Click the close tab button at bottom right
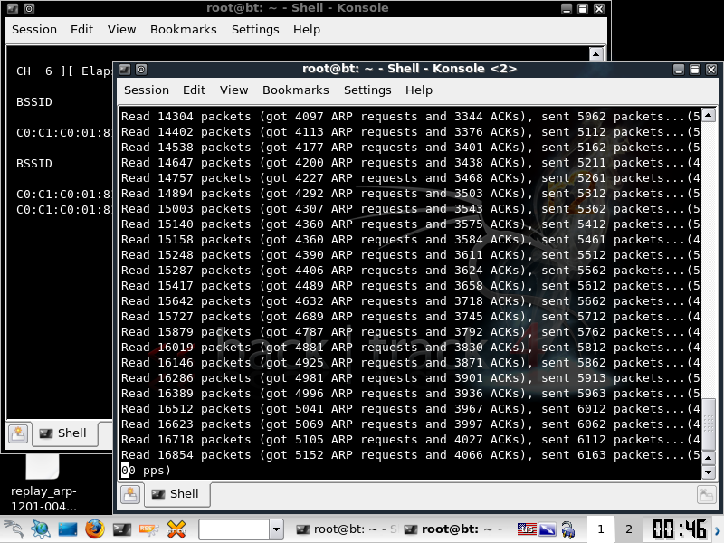This screenshot has width=724, height=543. click(x=706, y=494)
